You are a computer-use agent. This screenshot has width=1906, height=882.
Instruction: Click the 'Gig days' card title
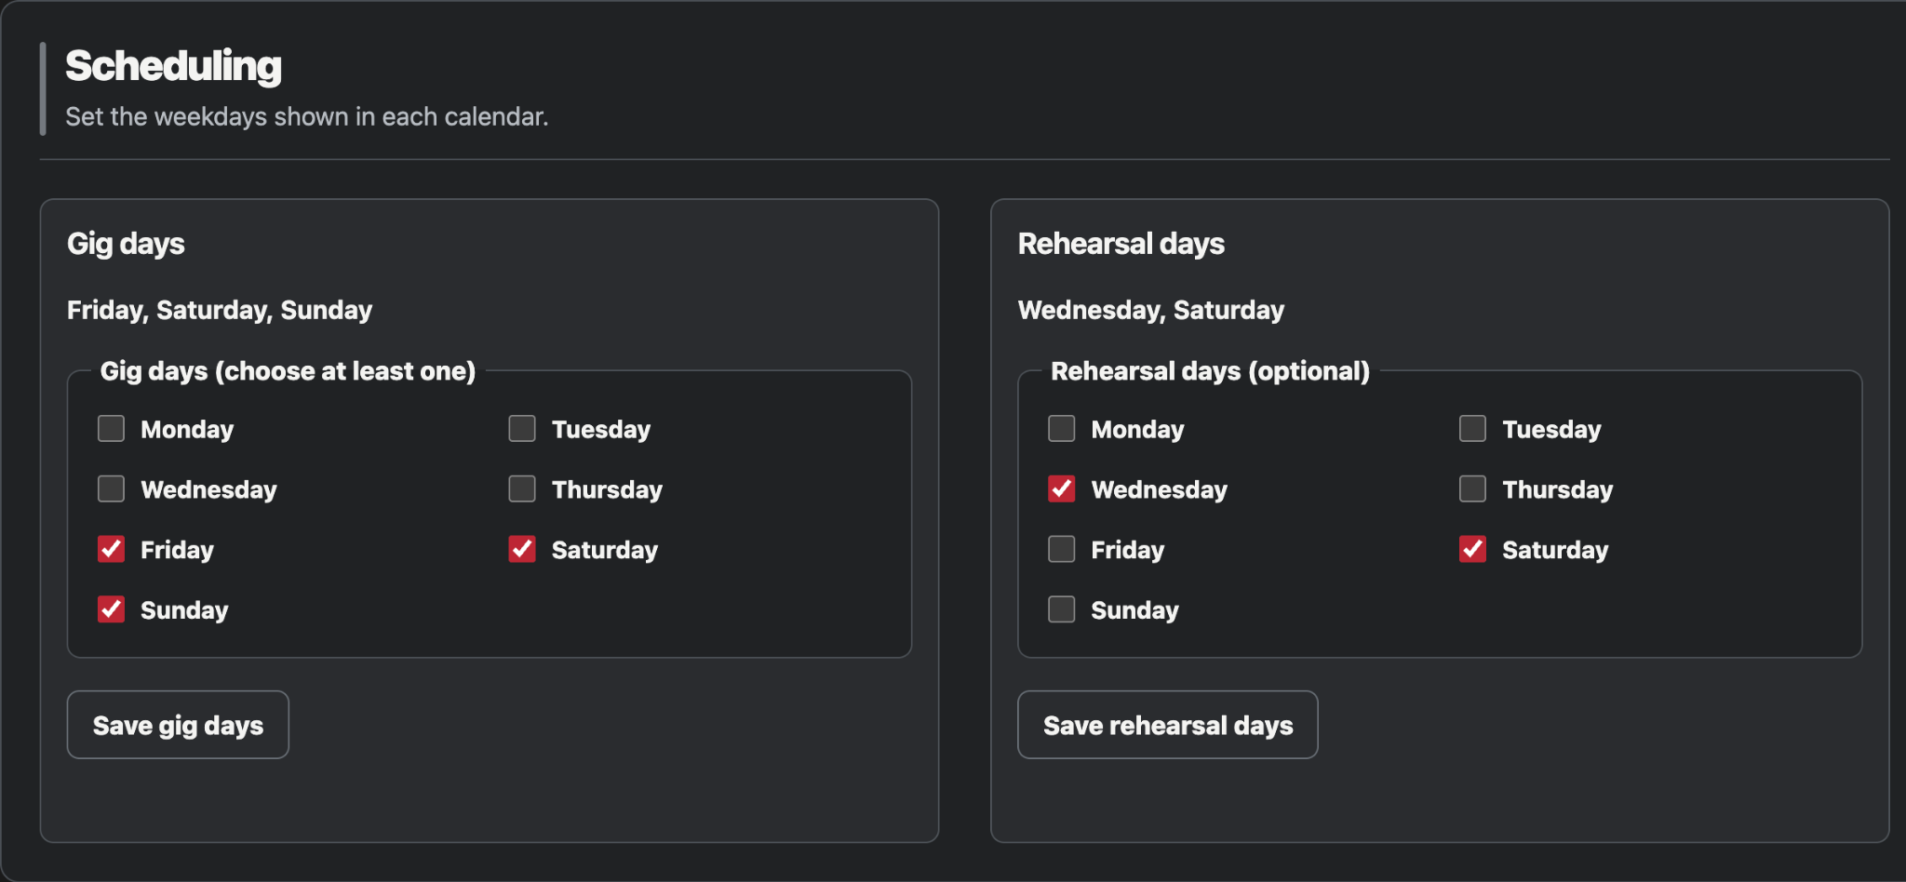[126, 244]
